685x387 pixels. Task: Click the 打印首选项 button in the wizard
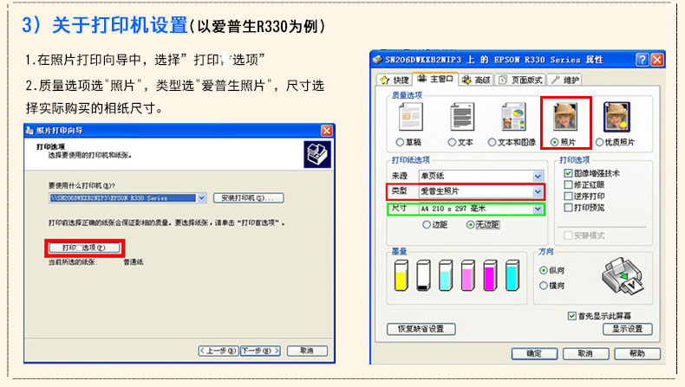coord(84,248)
